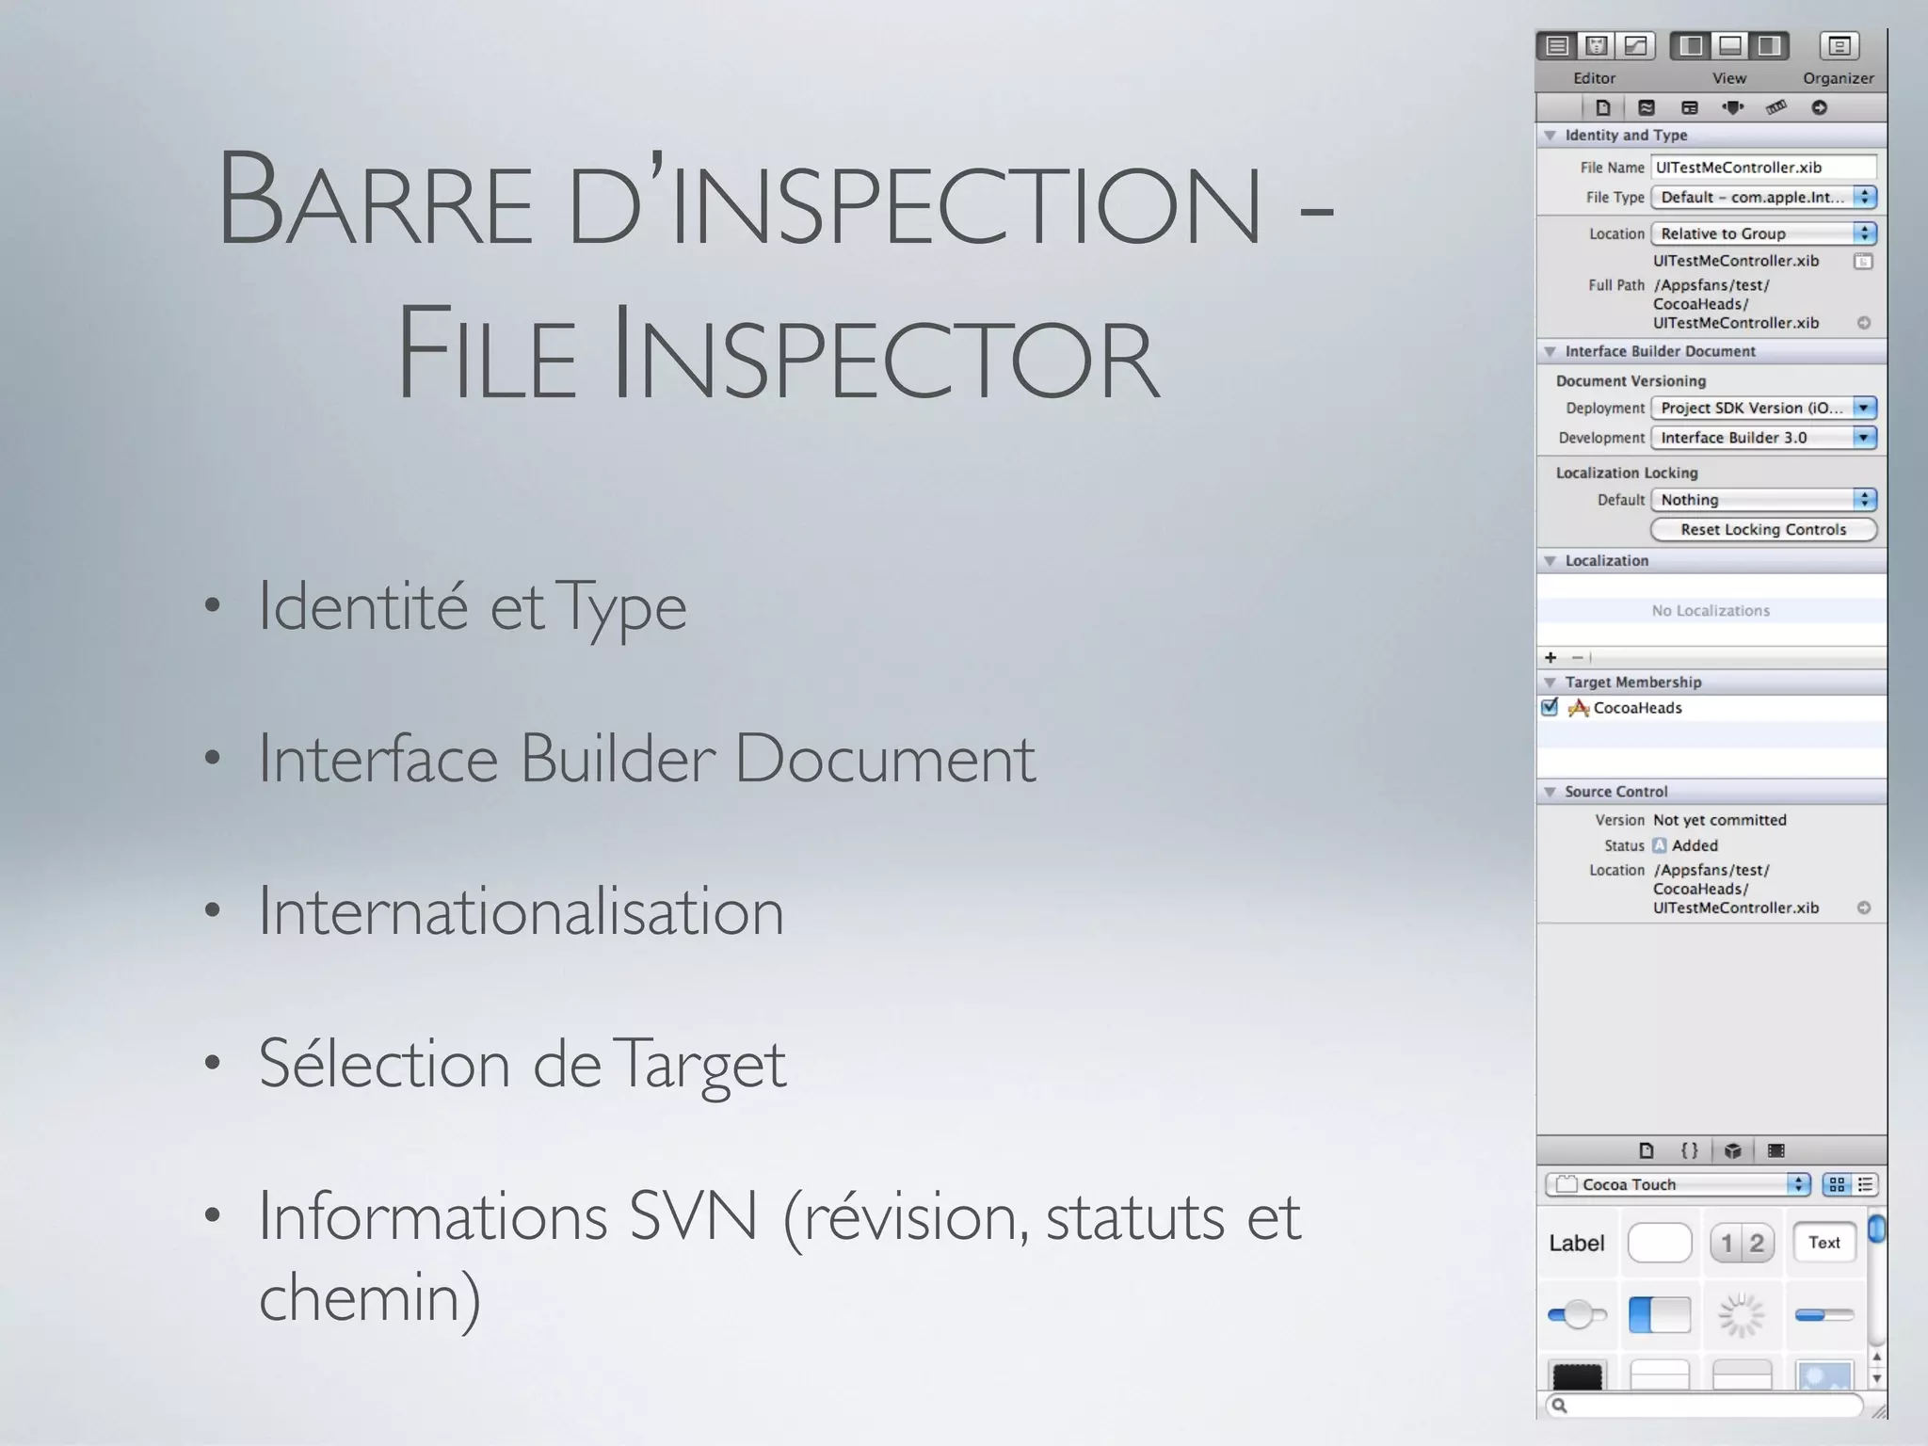Switch to the Standard editor
Viewport: 1928px width, 1446px height.
tap(1557, 45)
